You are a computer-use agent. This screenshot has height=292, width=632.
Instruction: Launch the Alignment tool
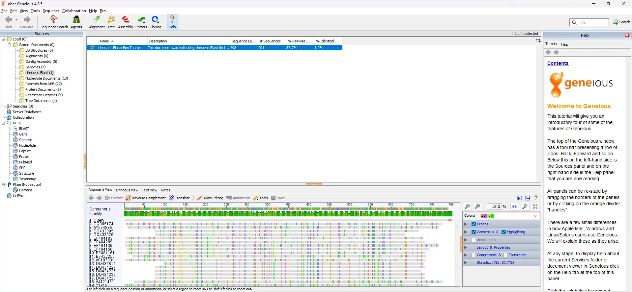97,22
